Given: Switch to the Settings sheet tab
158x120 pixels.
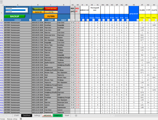Looking at the screenshot, I should [37, 116].
